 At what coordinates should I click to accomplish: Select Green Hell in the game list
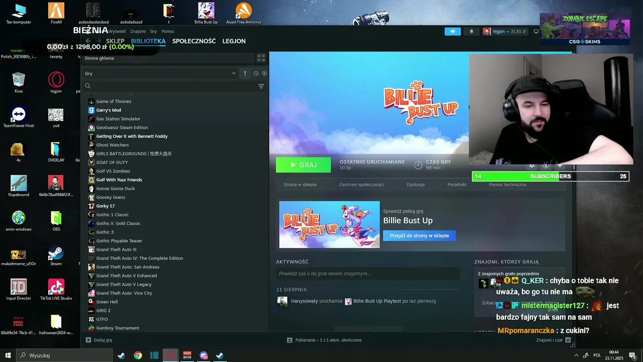coord(107,302)
